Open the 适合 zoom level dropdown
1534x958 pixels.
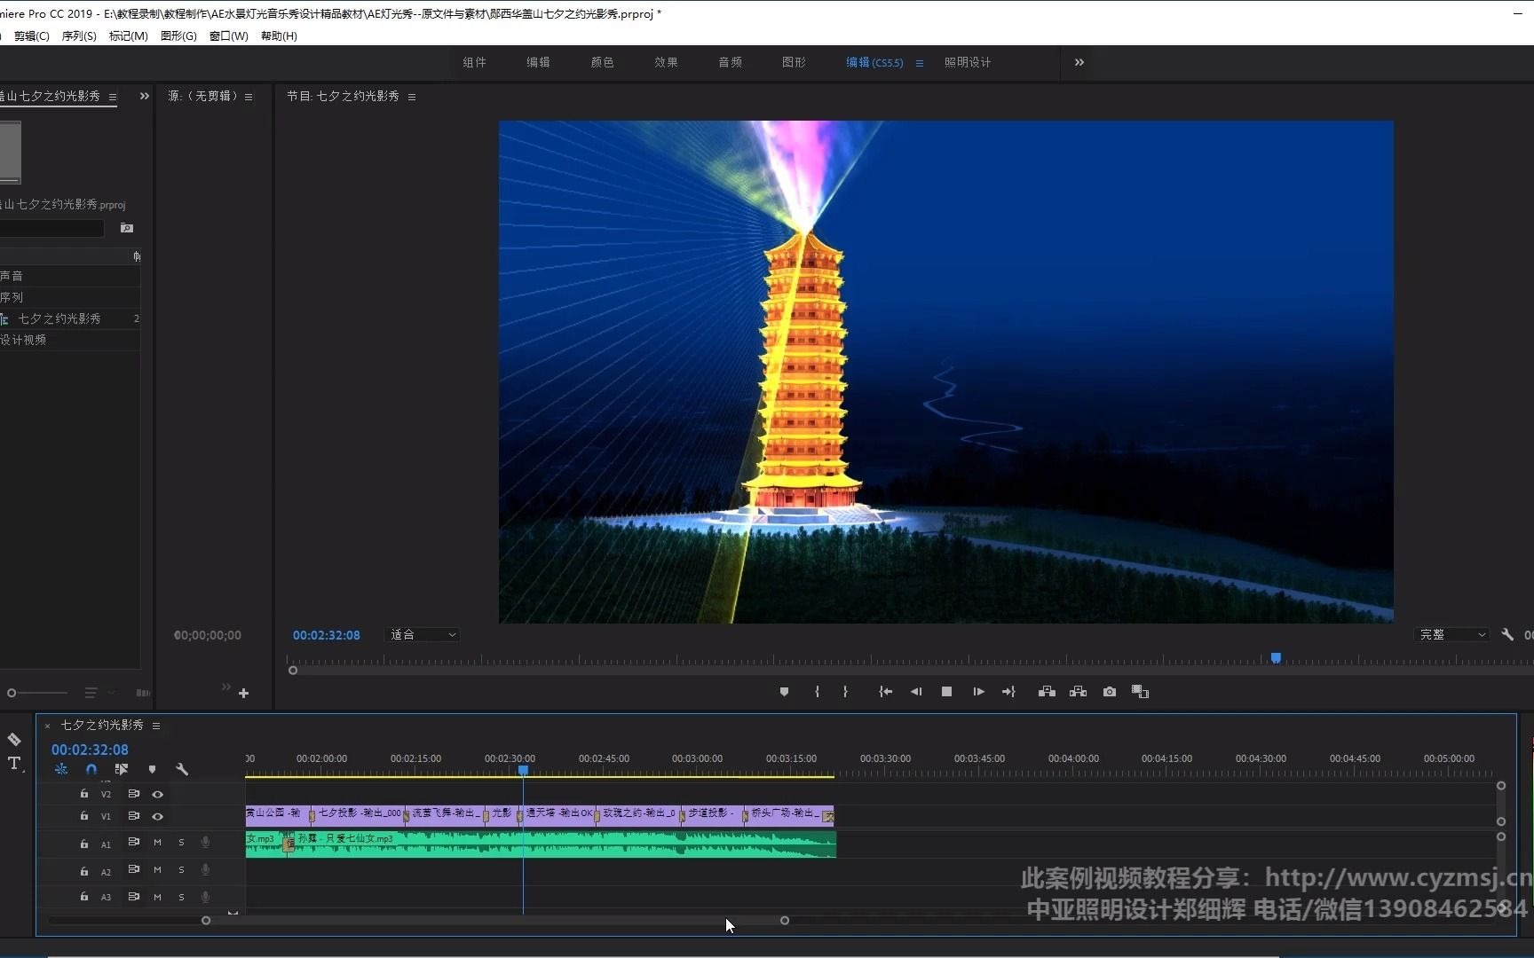pos(422,634)
